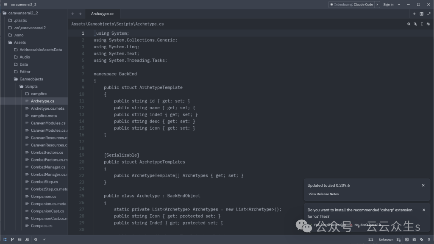Viewport: 434px width, 244px height.
Task: Go back with the left arrow
Action: [73, 14]
